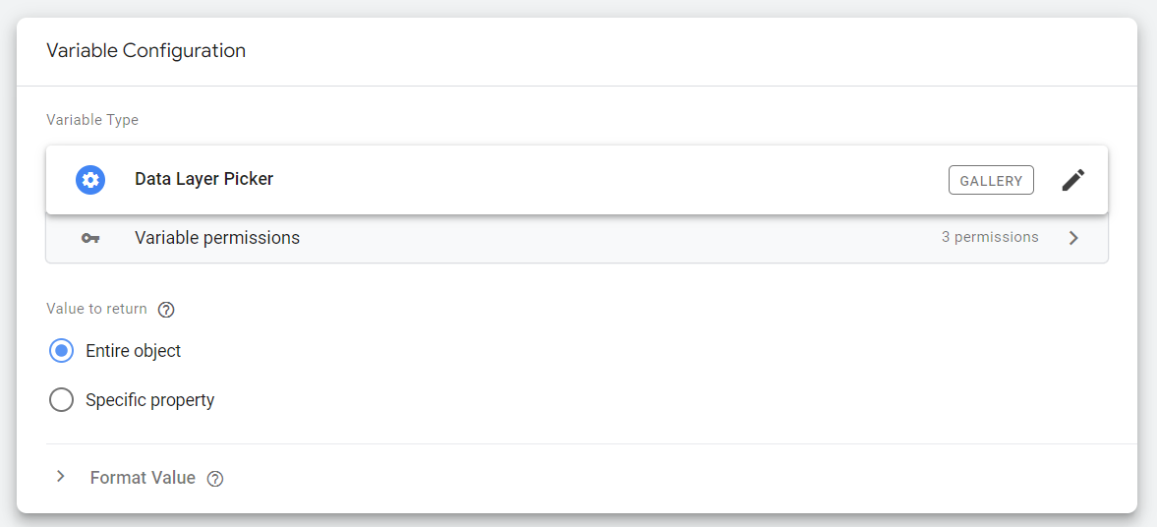Select the Specific property radio button
This screenshot has height=527, width=1157.
coord(61,400)
